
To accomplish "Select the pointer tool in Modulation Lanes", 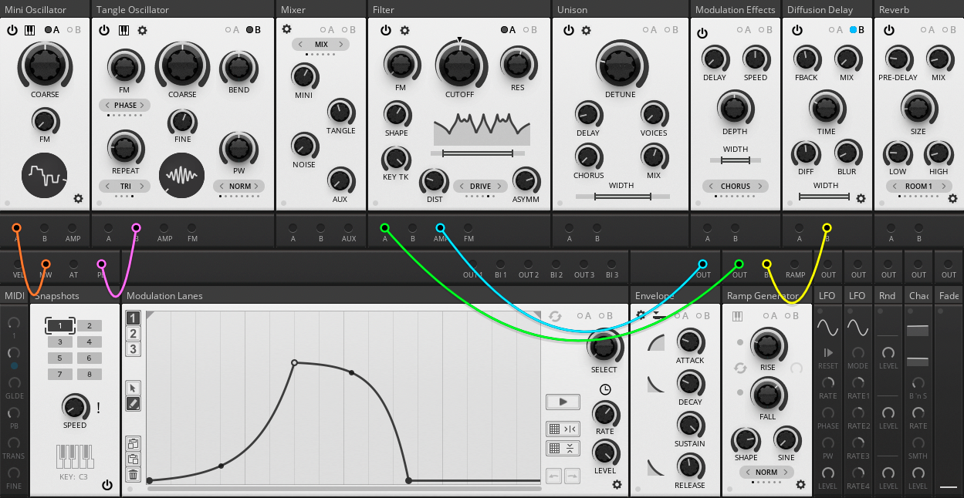I will tap(134, 388).
